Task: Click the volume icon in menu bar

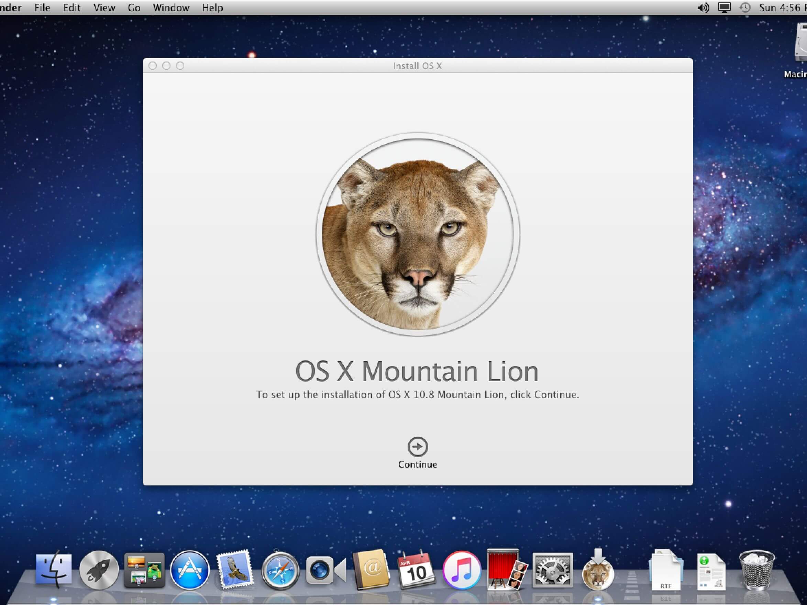Action: coord(703,8)
